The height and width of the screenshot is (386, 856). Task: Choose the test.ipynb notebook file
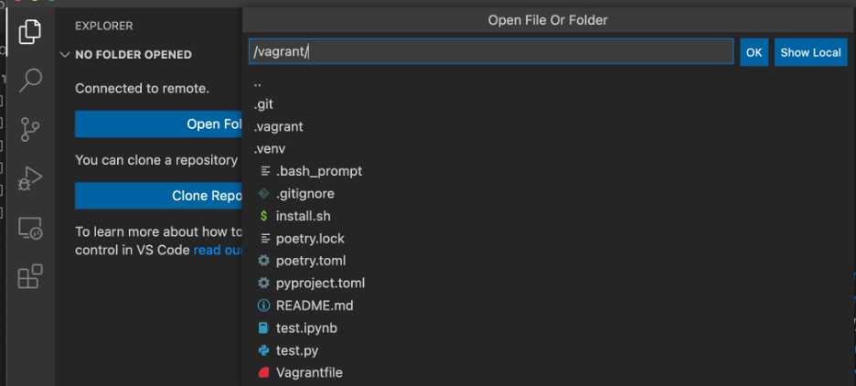(306, 327)
